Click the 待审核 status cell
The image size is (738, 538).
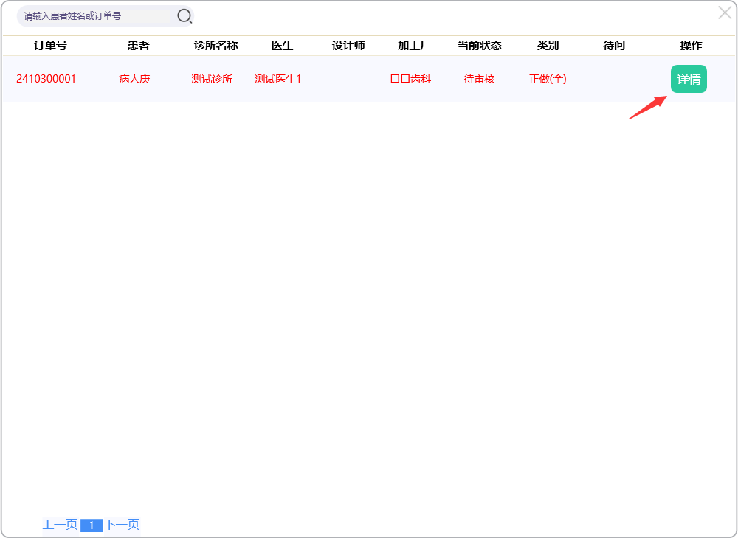tap(479, 79)
